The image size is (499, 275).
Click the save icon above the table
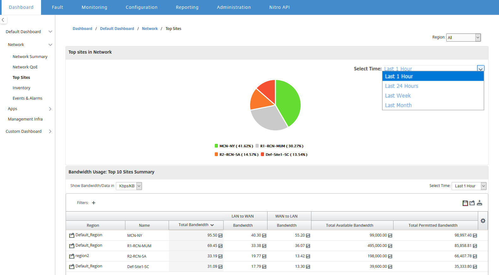(x=465, y=203)
